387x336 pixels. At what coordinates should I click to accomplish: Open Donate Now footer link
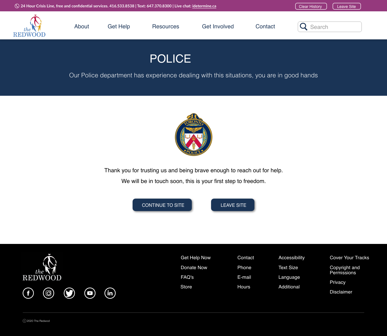pos(194,267)
